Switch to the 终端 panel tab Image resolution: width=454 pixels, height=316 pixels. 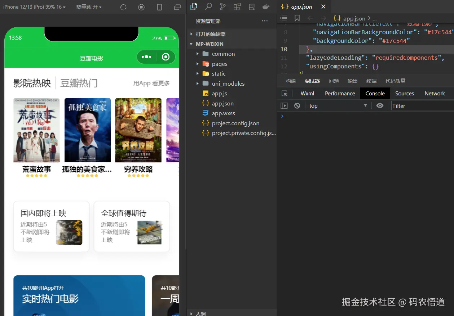tap(371, 81)
